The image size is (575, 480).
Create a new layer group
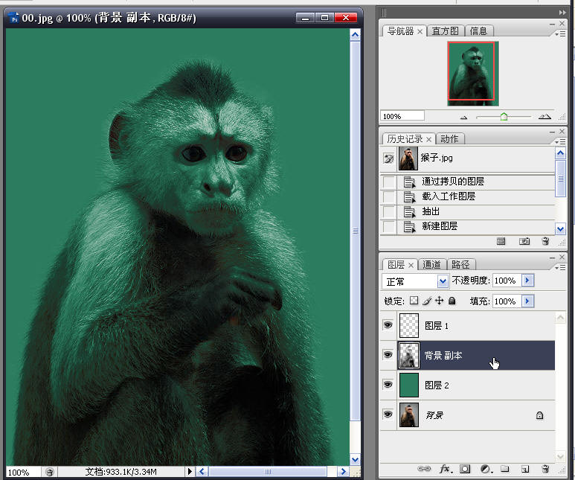[505, 469]
